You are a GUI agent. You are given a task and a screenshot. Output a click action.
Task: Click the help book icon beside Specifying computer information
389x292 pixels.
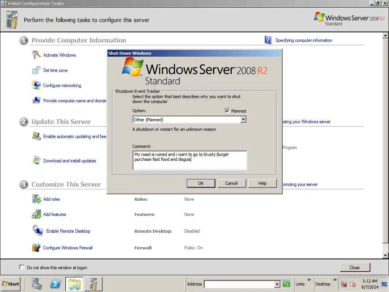tap(268, 40)
